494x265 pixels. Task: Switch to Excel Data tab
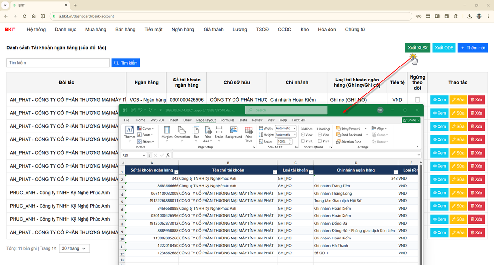coord(243,120)
